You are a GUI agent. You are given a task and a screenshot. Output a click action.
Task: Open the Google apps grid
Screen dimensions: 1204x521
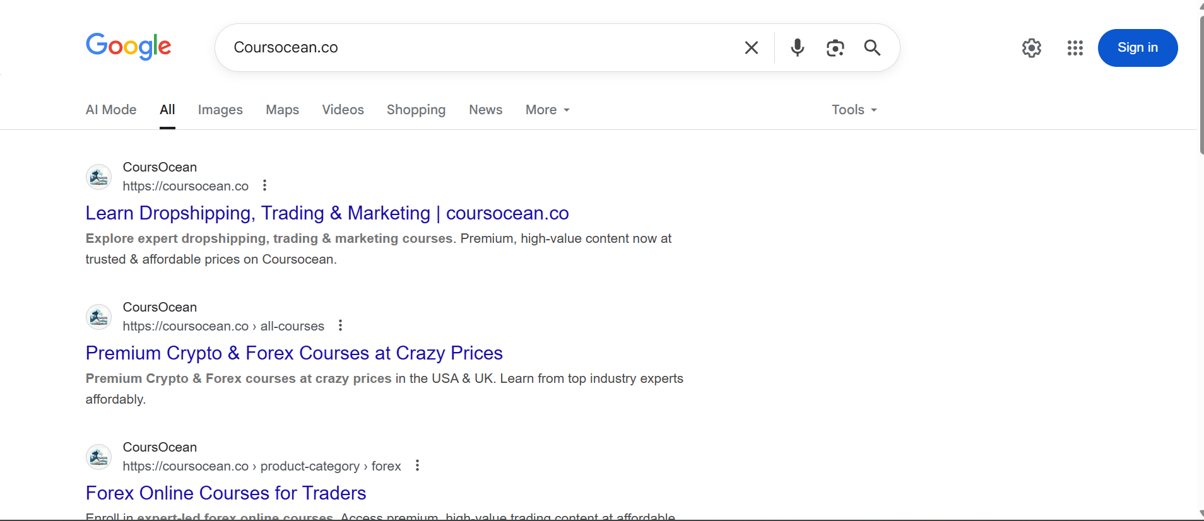[x=1075, y=48]
